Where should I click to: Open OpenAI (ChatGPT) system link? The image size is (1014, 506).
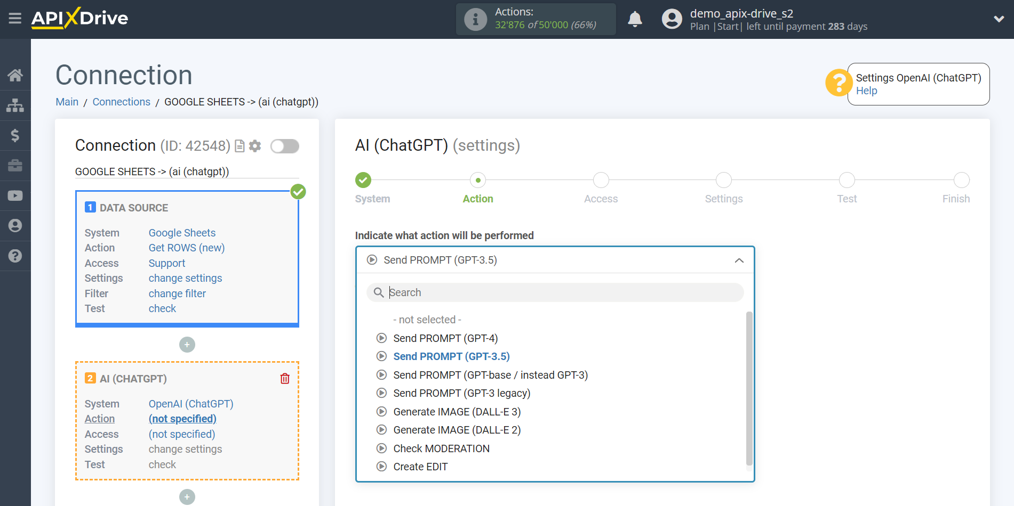point(191,404)
